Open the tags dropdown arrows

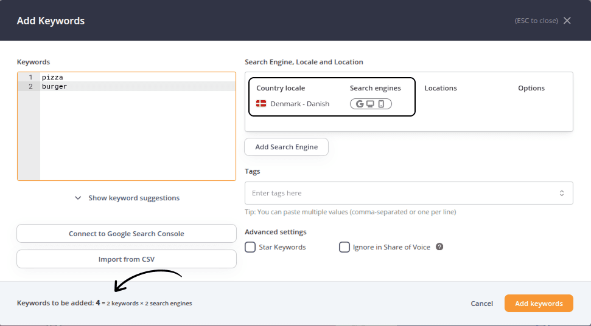tap(562, 193)
